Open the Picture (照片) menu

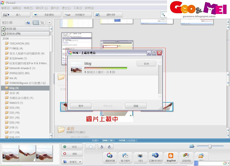55,8
